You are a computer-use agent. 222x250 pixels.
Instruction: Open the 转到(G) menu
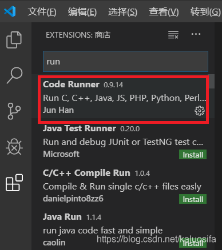205,12
